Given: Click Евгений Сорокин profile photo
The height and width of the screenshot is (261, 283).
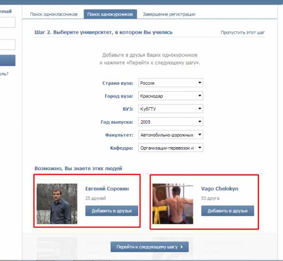Looking at the screenshot, I should point(57,204).
